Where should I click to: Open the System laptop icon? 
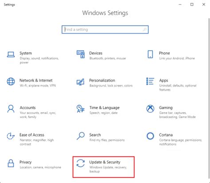pyautogui.click(x=11, y=54)
